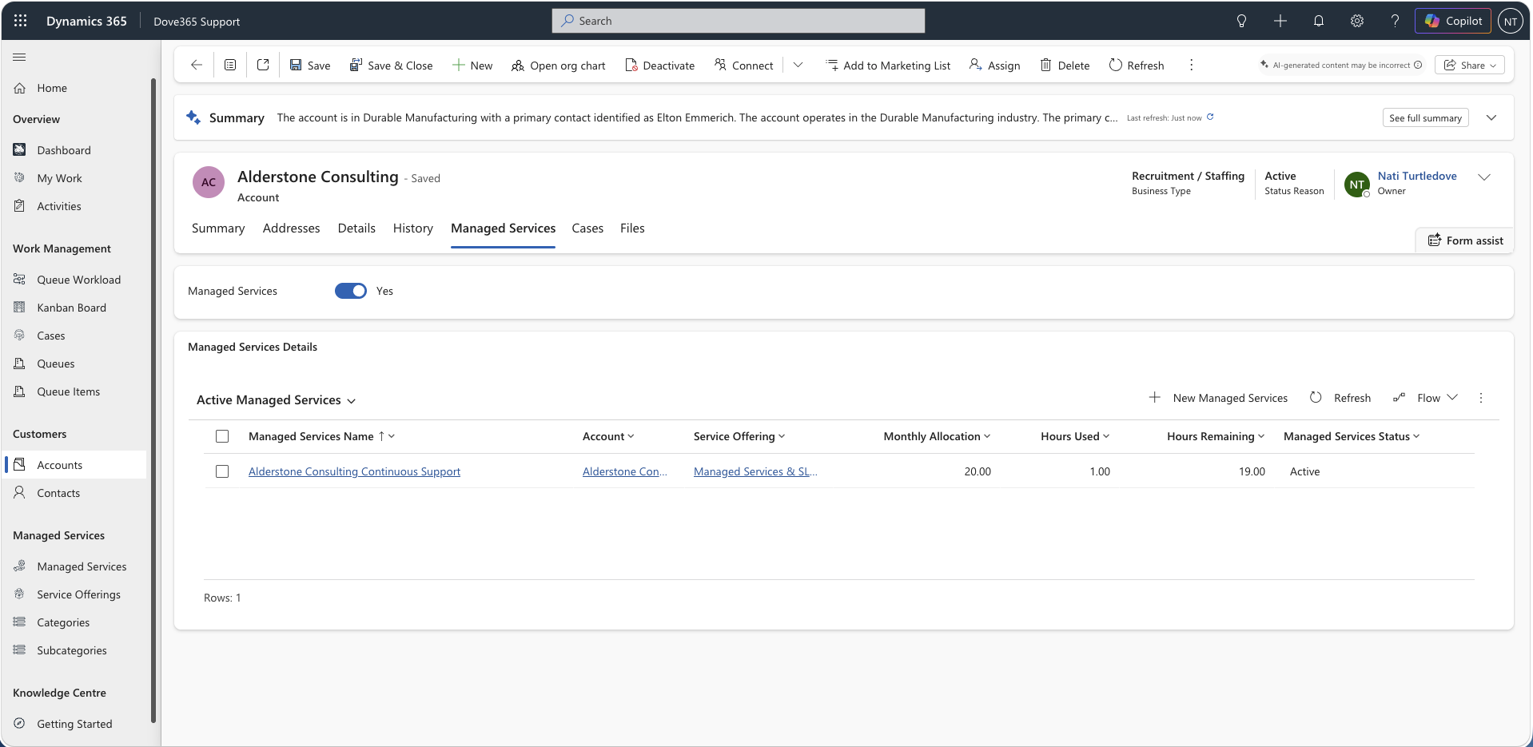Click the plus quick create icon
Viewport: 1533px width, 747px height.
(1280, 21)
